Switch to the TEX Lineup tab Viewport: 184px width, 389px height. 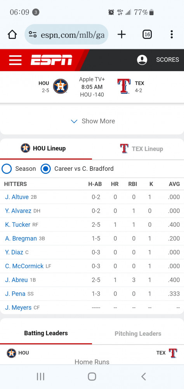pyautogui.click(x=138, y=149)
